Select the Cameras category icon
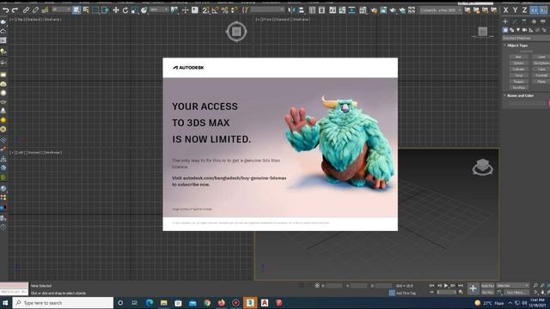 (524, 30)
